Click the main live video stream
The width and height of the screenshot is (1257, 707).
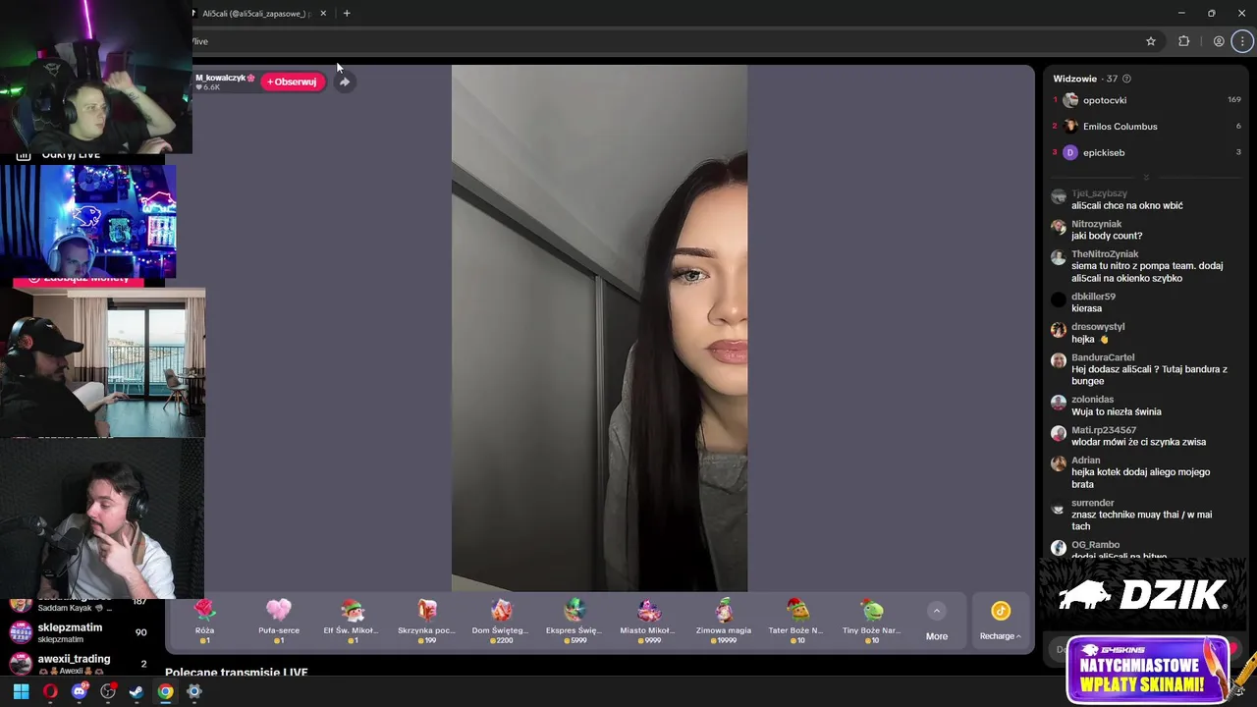coord(599,328)
